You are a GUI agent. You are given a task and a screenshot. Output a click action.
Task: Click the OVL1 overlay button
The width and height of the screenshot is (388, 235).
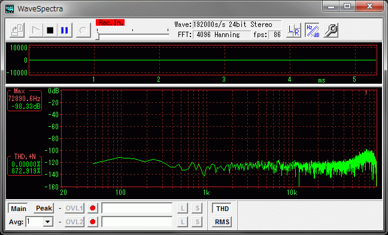click(74, 208)
